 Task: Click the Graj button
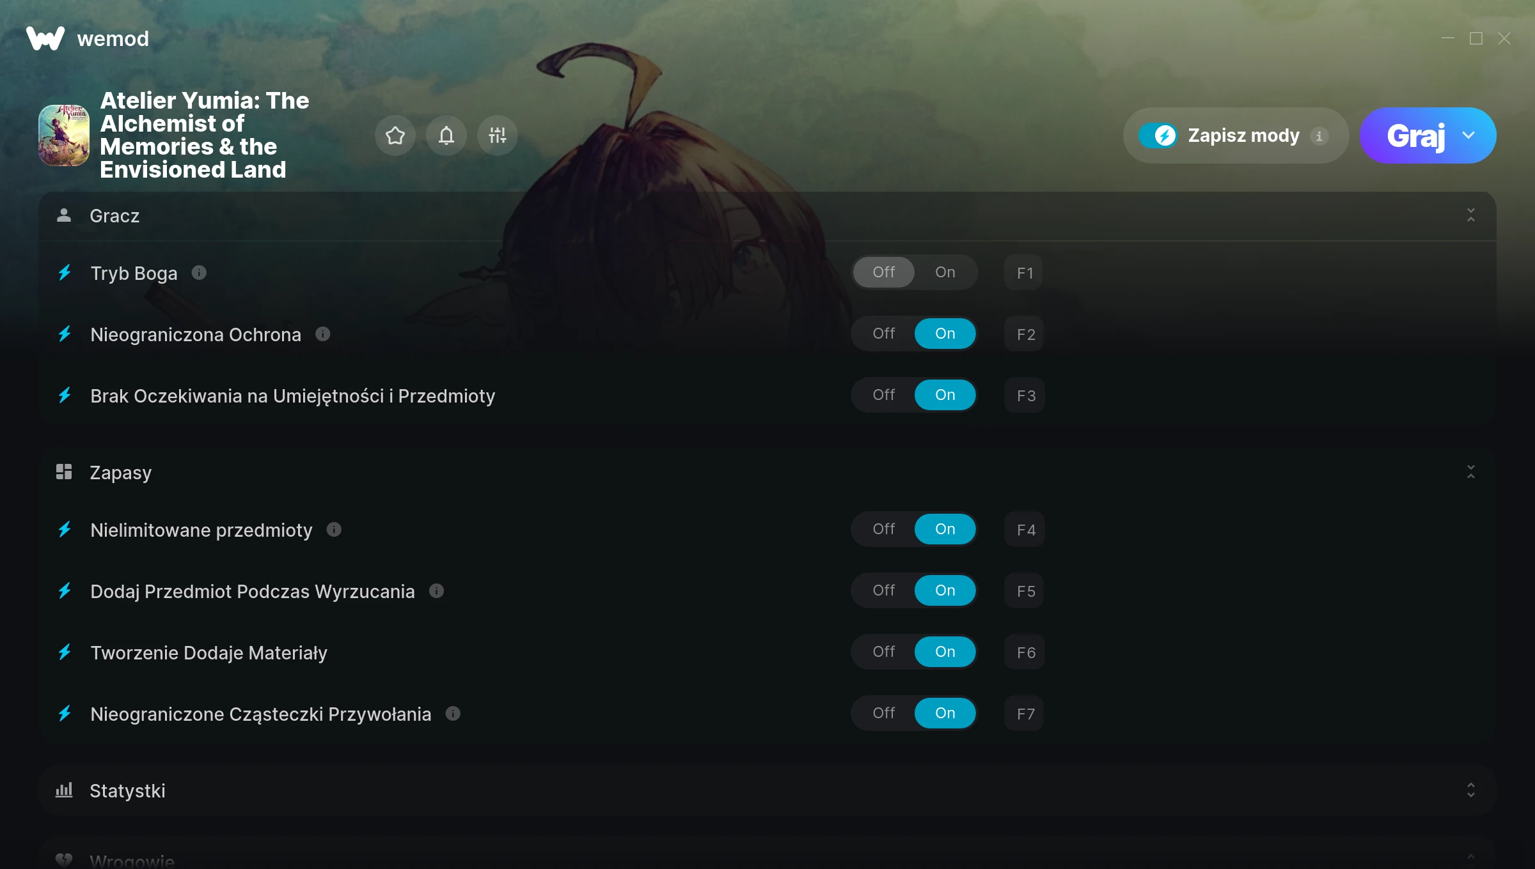pos(1415,135)
